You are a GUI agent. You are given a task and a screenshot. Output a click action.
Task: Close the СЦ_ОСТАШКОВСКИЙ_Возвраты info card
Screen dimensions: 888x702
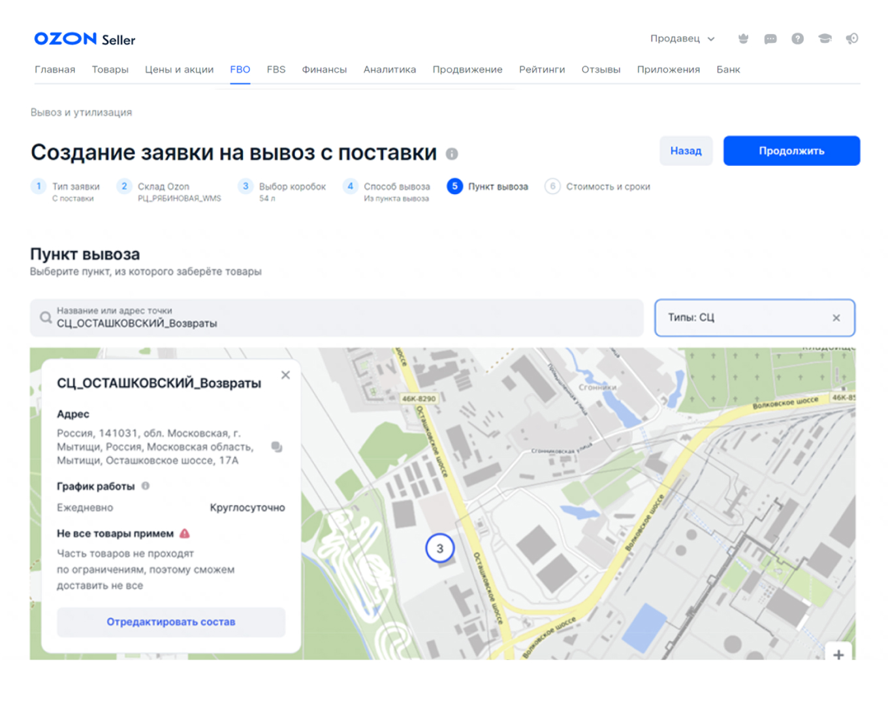coord(285,375)
